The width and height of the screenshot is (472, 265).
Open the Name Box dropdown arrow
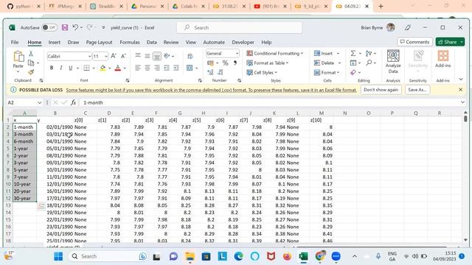(39, 103)
